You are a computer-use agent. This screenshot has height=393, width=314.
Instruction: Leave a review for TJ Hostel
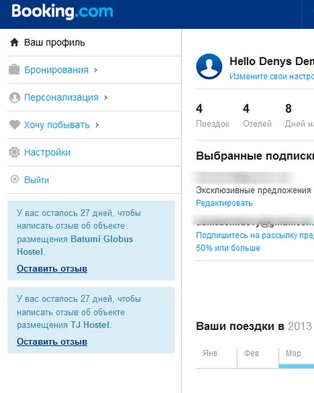point(52,342)
